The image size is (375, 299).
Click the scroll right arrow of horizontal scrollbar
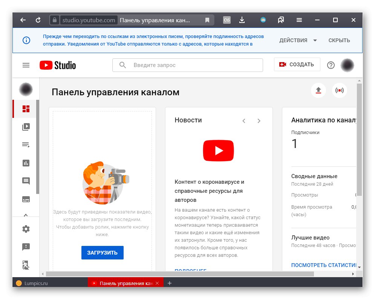pyautogui.click(x=353, y=274)
